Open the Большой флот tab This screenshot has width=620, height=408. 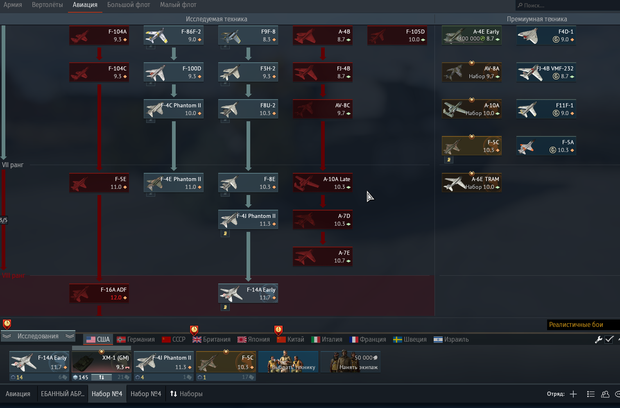129,5
